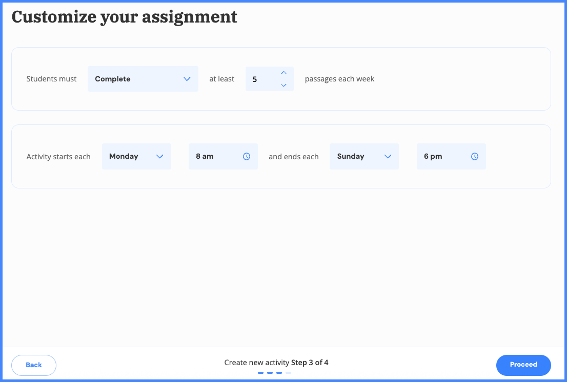The width and height of the screenshot is (567, 382).
Task: Open the 6 pm end time picker
Action: coord(443,156)
